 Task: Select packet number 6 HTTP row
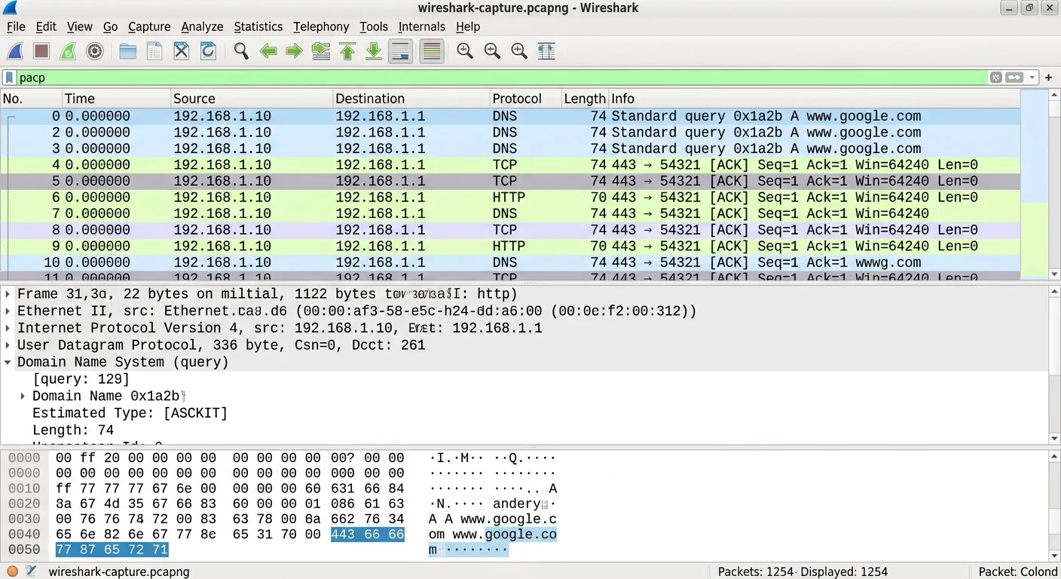click(510, 198)
